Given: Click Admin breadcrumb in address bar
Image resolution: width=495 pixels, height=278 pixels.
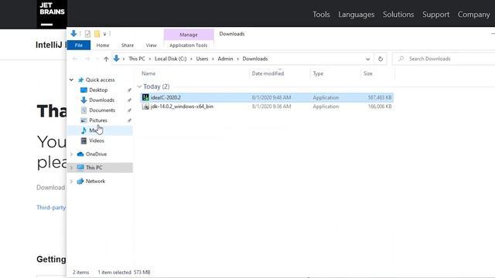Looking at the screenshot, I should click(225, 59).
